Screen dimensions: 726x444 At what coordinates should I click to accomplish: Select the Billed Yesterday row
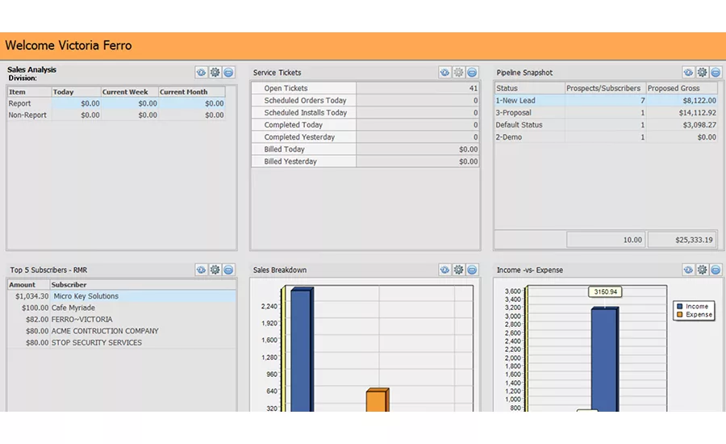click(x=365, y=161)
